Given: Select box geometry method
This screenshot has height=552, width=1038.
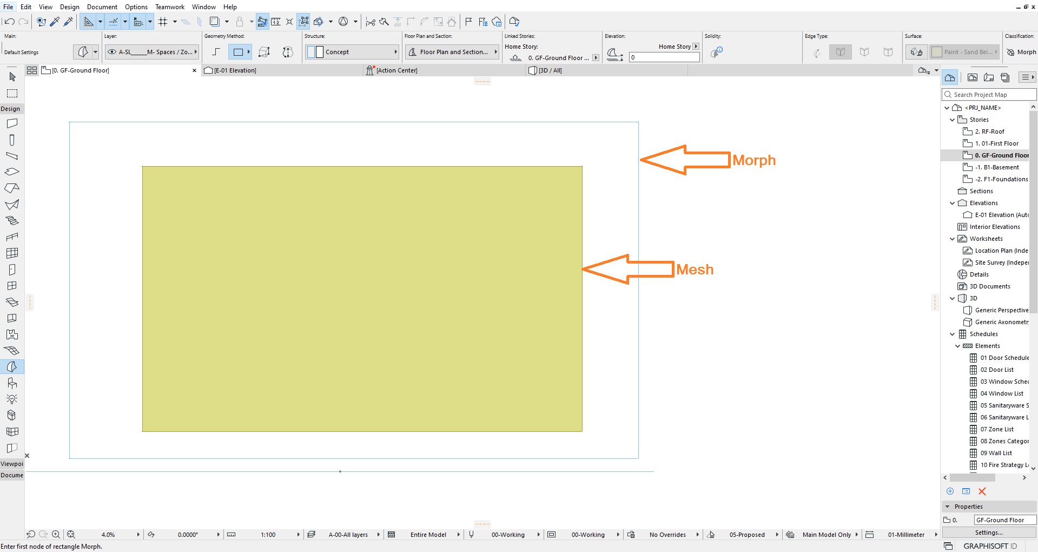Looking at the screenshot, I should [264, 52].
